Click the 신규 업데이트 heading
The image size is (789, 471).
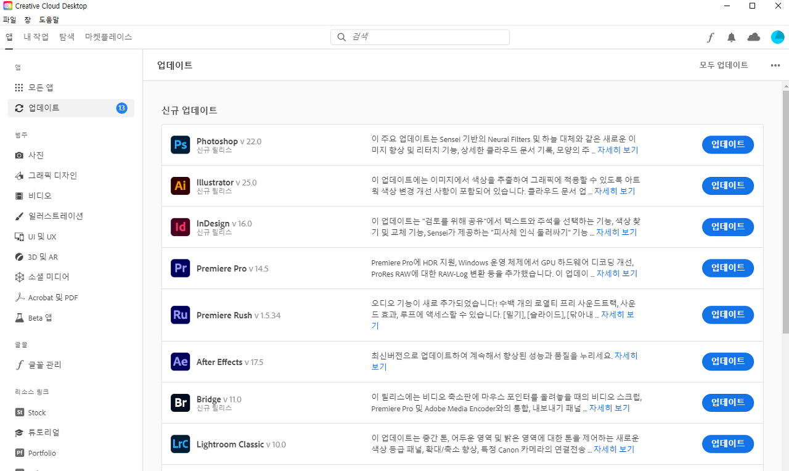click(189, 110)
